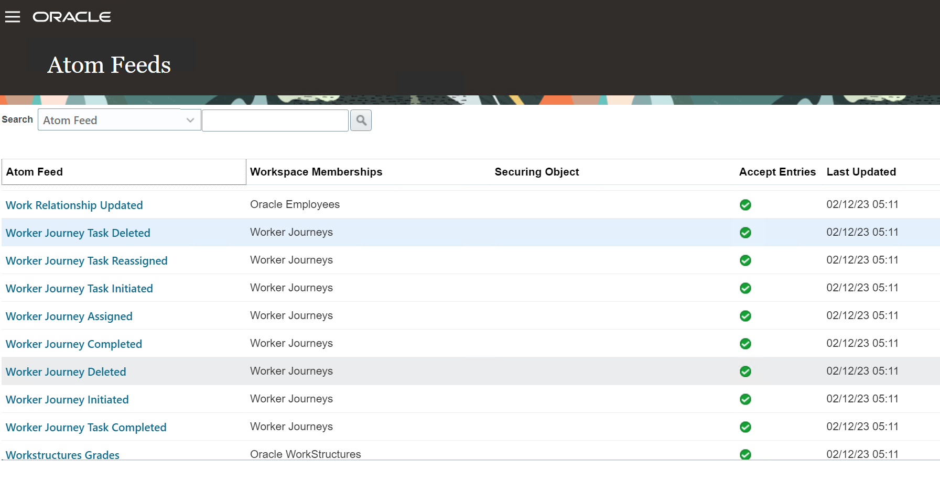Click the Accept Entries check for Worker Journey Initiated
Image resolution: width=940 pixels, height=503 pixels.
point(745,399)
